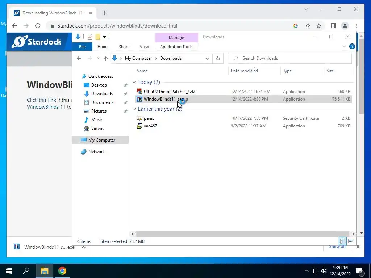Viewport: 371px width, 278px height.
Task: Bookmark this page with star icon
Action: 319,26
